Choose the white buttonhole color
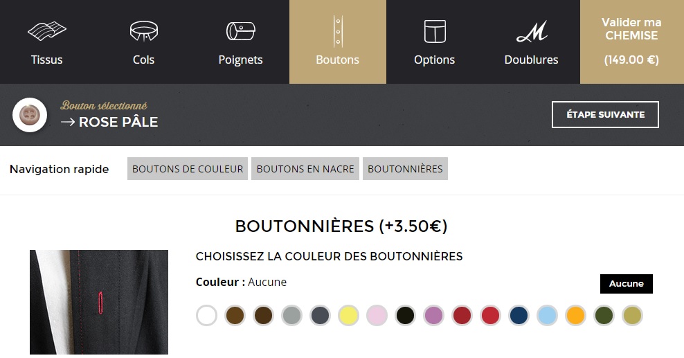This screenshot has height=358, width=684. pos(206,316)
